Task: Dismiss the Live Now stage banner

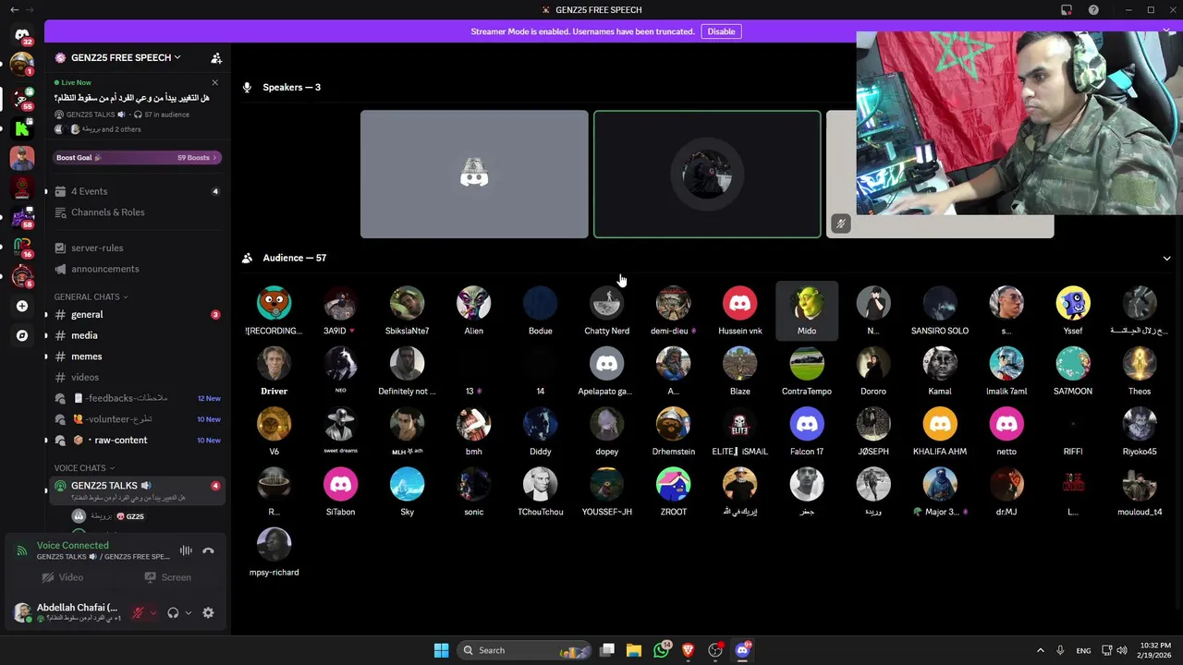Action: 214,82
